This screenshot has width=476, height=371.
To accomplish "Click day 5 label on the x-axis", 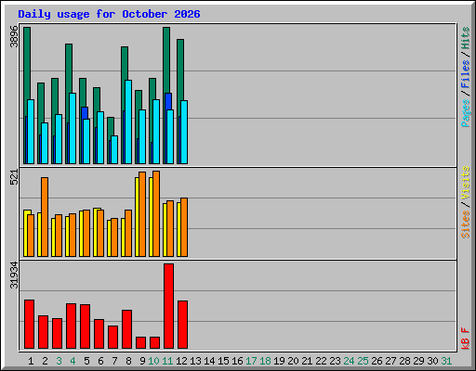I will point(86,361).
